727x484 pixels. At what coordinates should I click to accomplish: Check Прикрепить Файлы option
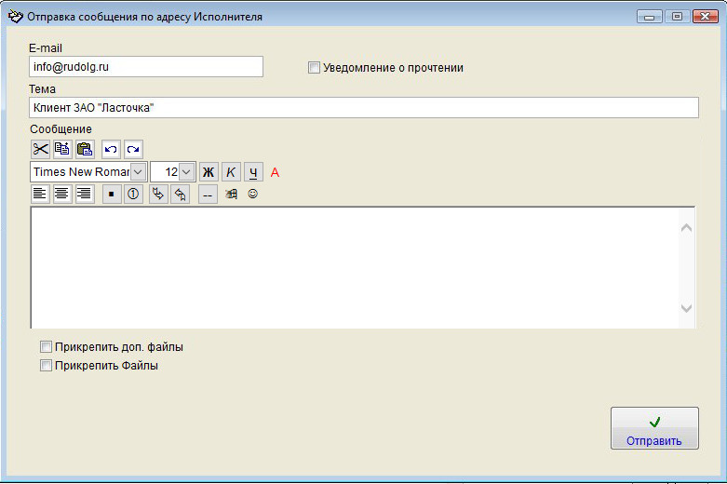pyautogui.click(x=46, y=366)
